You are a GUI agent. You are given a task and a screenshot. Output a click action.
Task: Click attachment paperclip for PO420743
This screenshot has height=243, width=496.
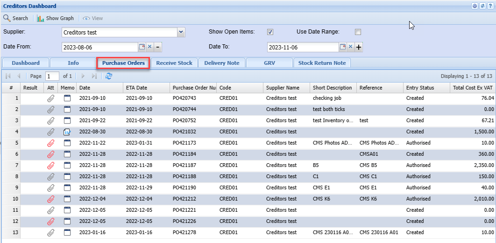coord(51,98)
